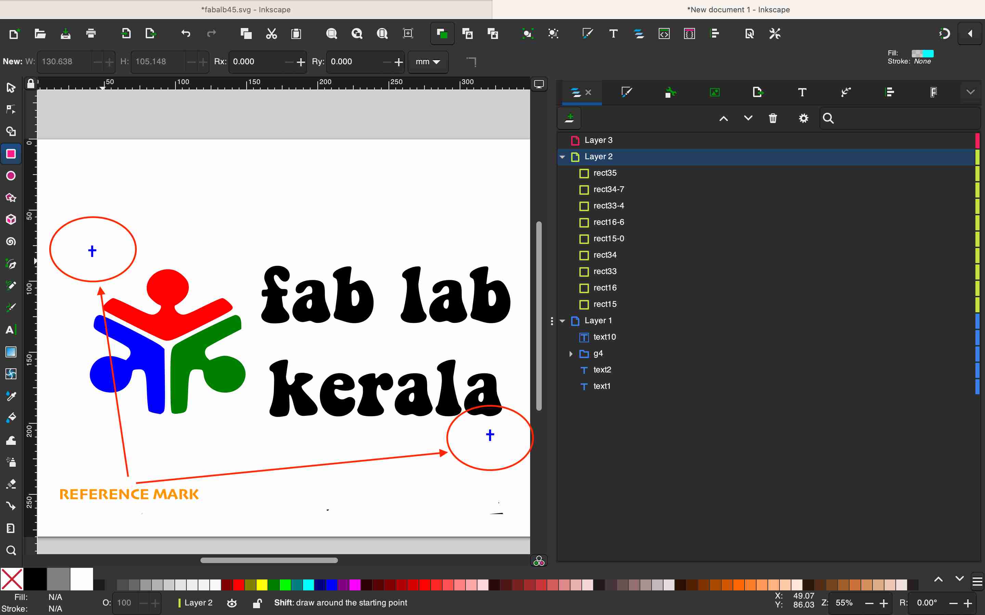Select the Pencil freehand tool

coord(11,286)
